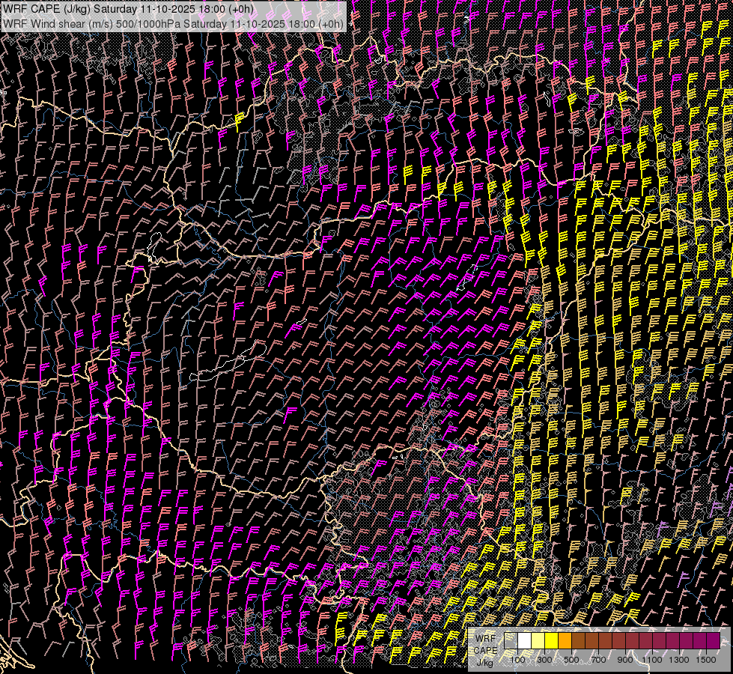Pick the pale yellow CAPE legend swatch
The width and height of the screenshot is (733, 674).
point(538,641)
